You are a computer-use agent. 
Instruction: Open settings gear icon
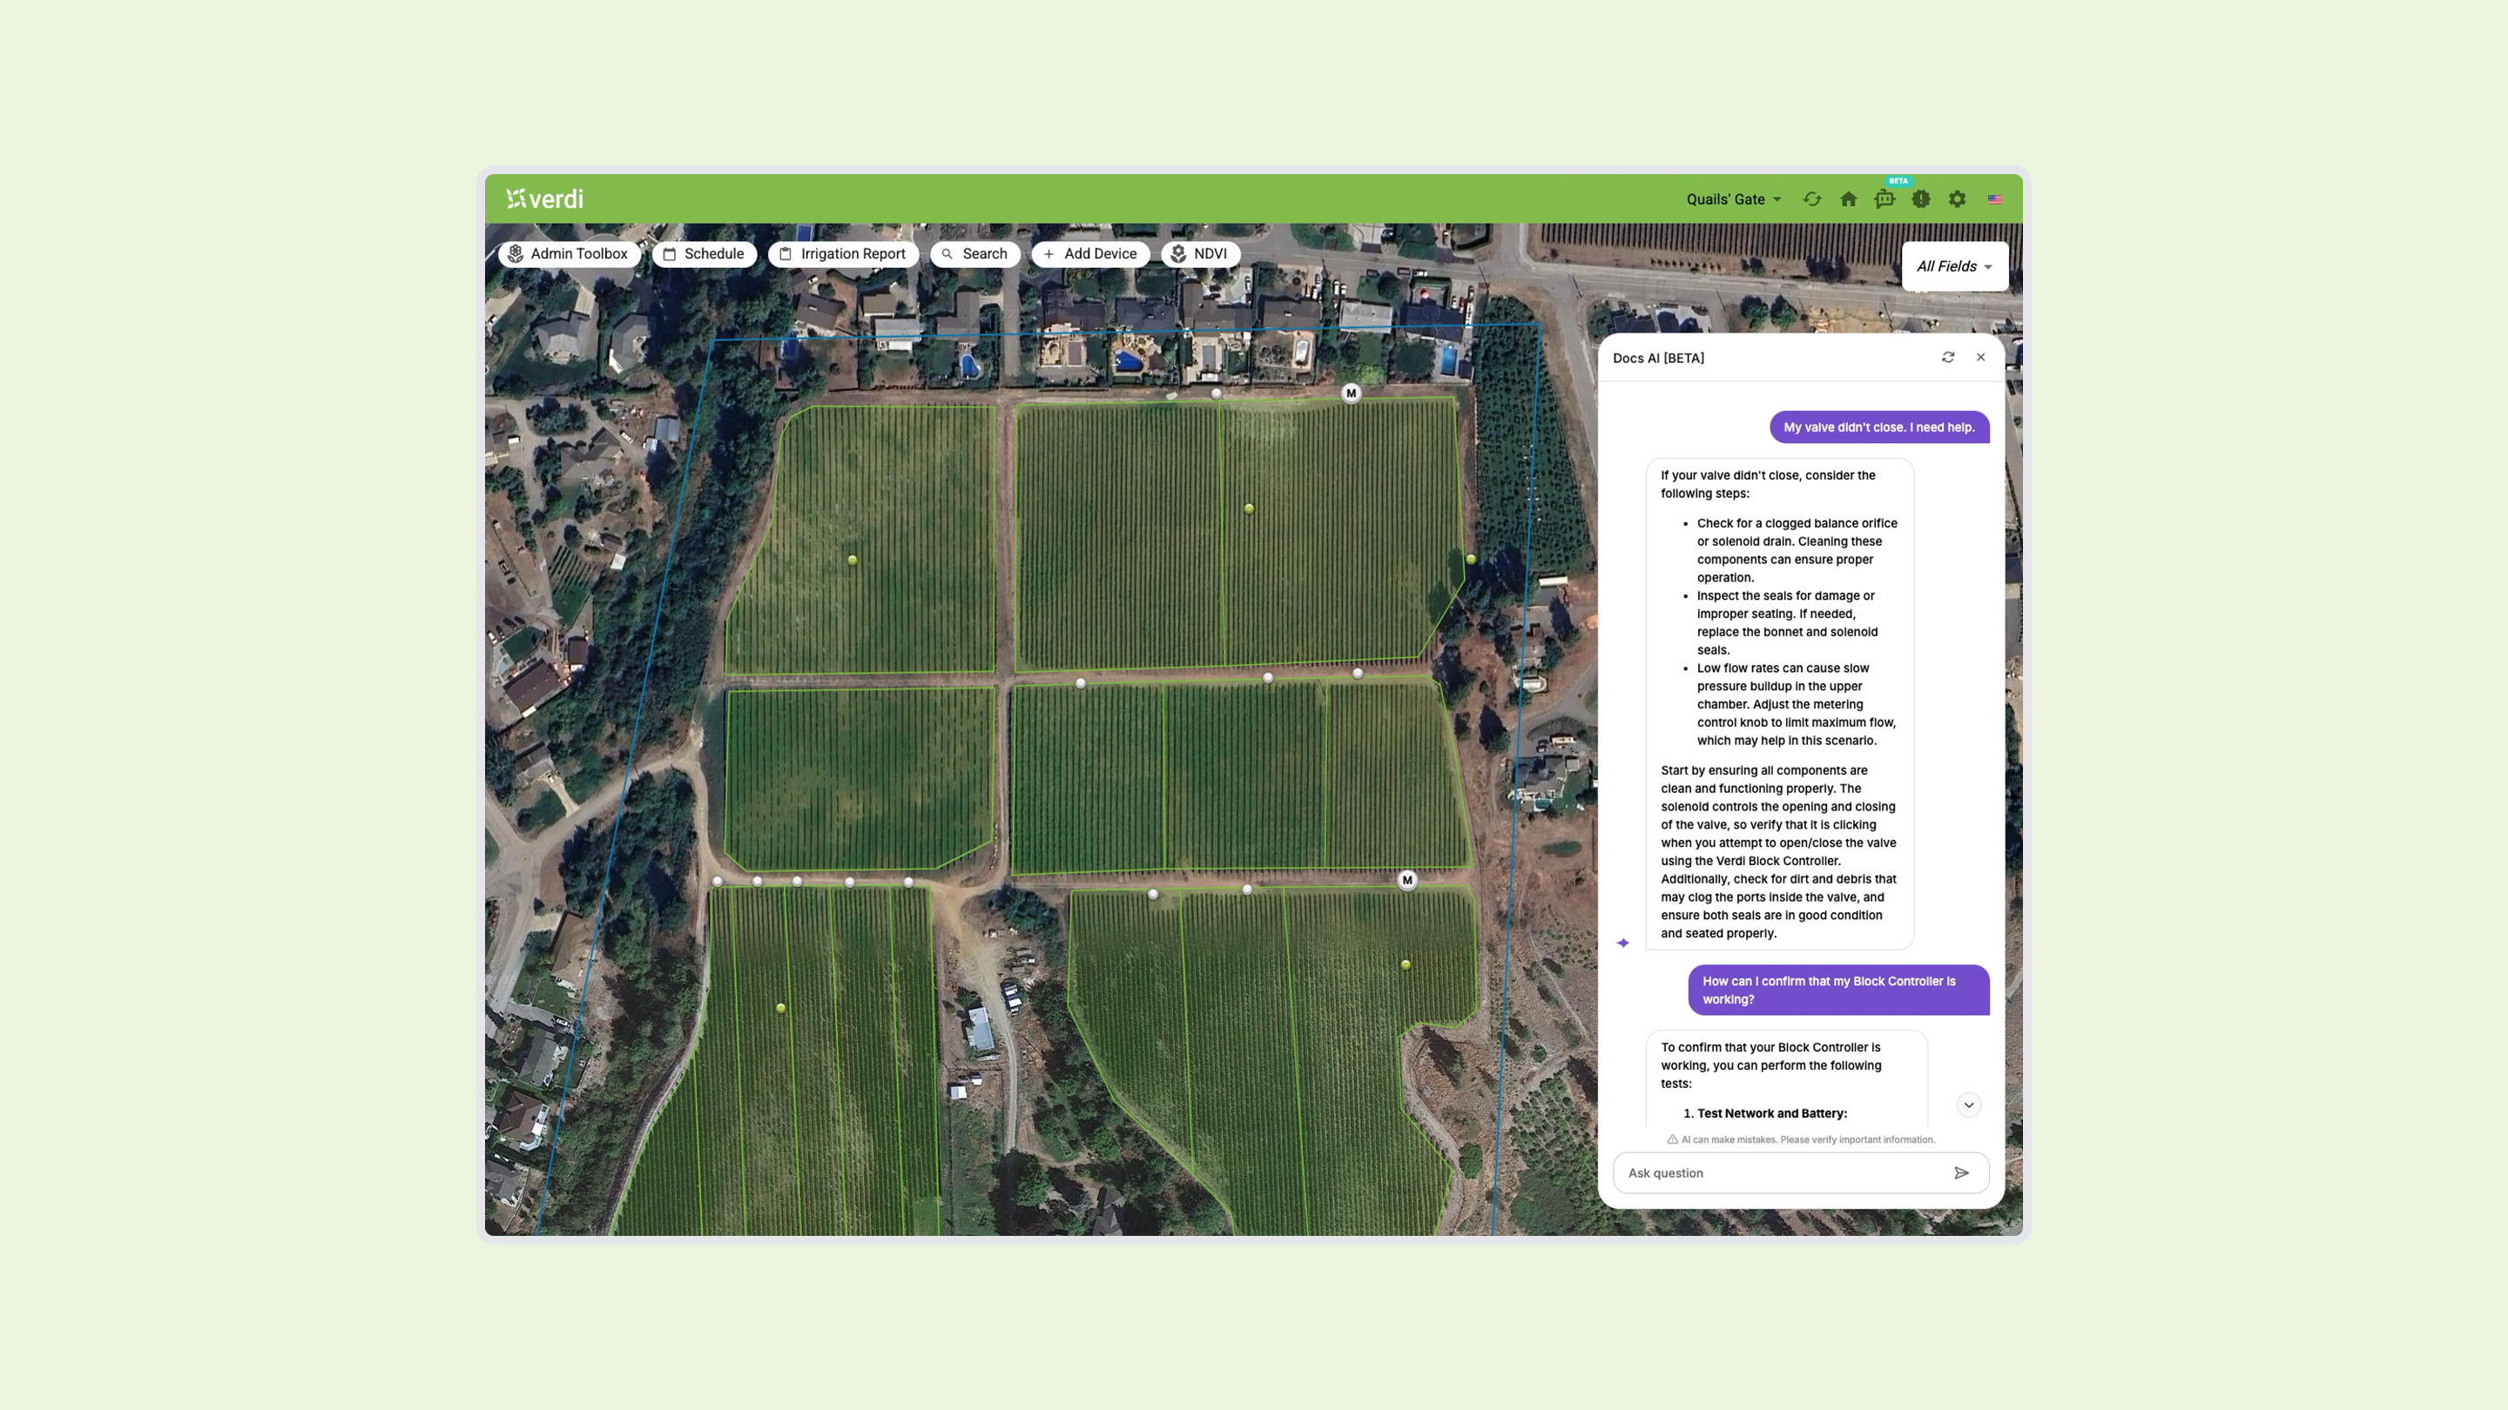click(1957, 199)
